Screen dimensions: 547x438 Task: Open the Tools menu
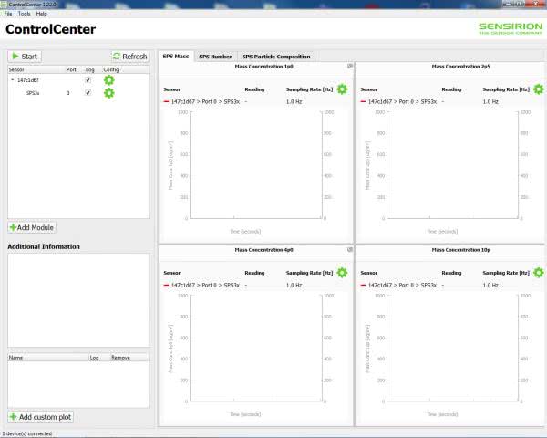click(24, 14)
